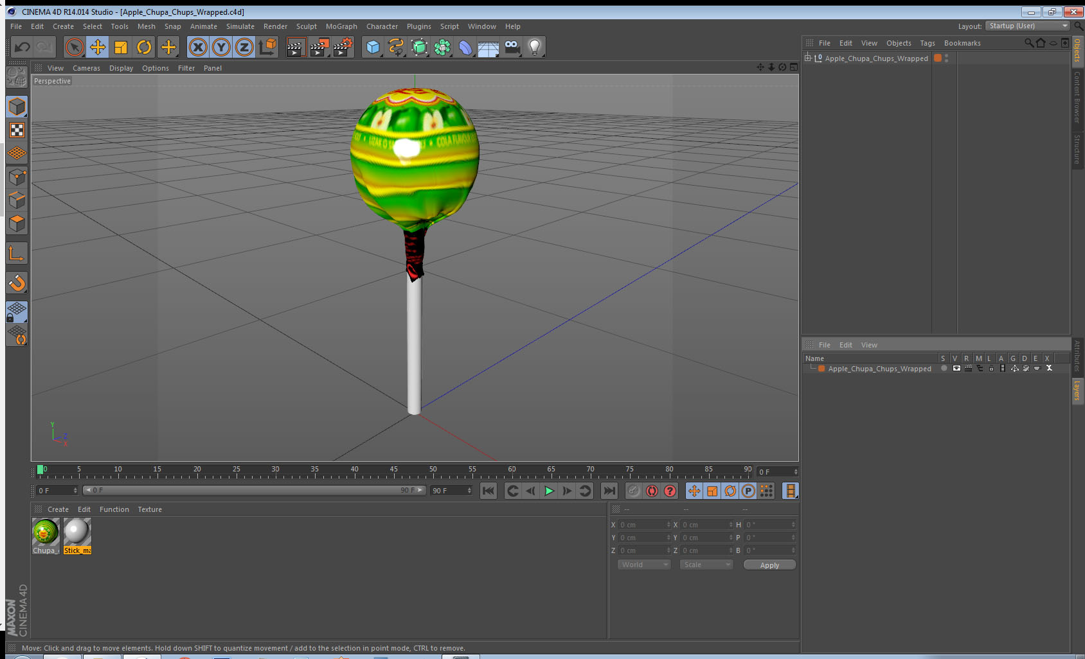Activate the Move tool in top toolbar
The height and width of the screenshot is (659, 1085).
coord(98,47)
